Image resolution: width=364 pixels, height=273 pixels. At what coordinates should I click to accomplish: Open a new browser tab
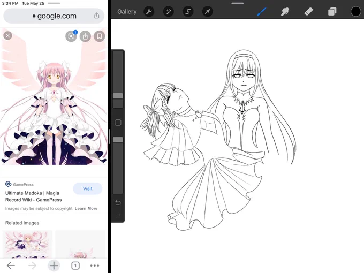[54, 266]
